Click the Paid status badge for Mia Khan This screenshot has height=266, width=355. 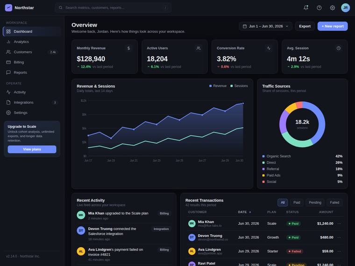click(293, 224)
